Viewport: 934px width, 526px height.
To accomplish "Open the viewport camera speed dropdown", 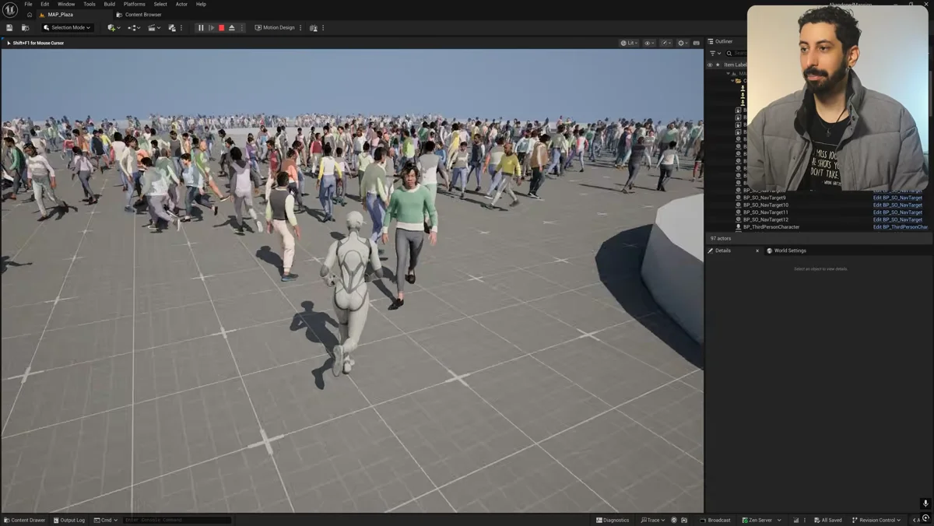I will (665, 43).
